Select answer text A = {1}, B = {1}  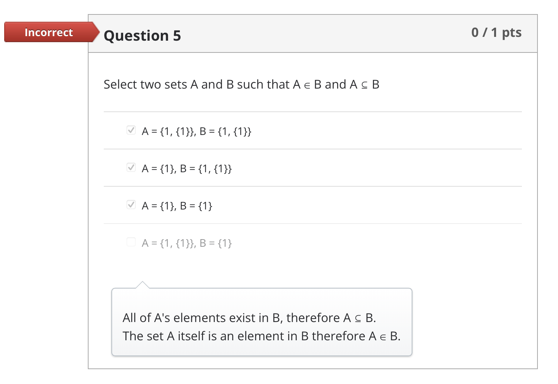pos(177,206)
